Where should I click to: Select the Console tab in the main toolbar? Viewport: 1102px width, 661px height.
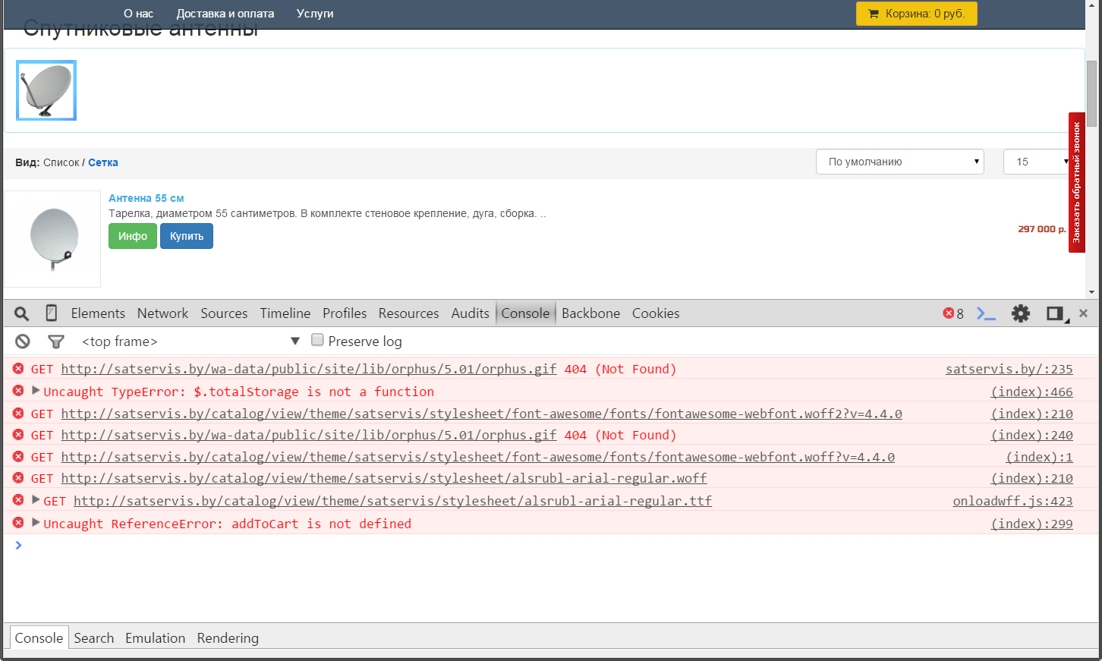pos(525,313)
